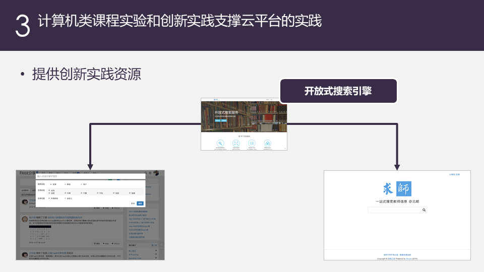Image resolution: width=484 pixels, height=272 pixels.
Task: Toggle the first checkbox in the resource type row
Action: (x=49, y=193)
